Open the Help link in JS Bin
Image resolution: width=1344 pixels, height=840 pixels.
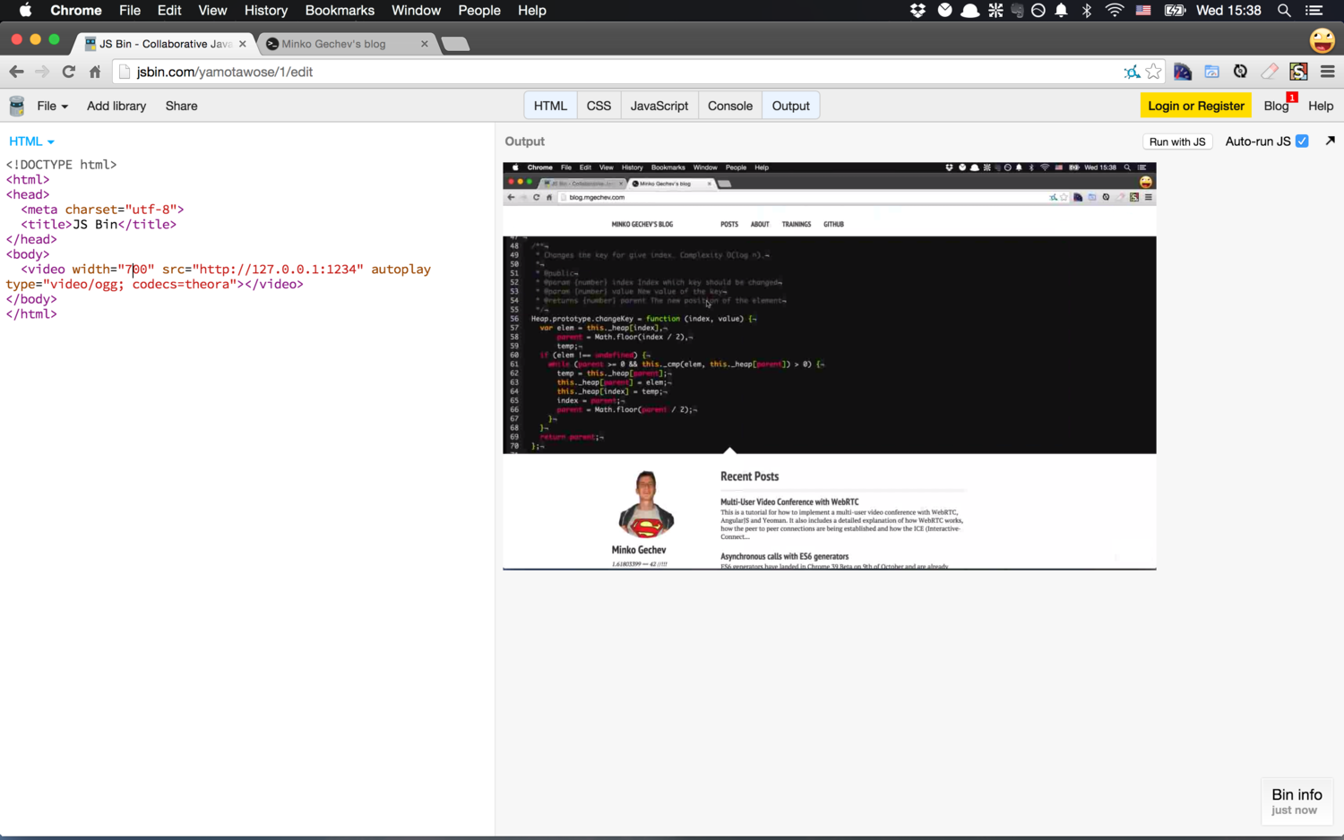1321,106
